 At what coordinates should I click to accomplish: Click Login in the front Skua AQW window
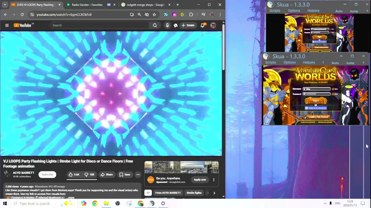tap(316, 100)
